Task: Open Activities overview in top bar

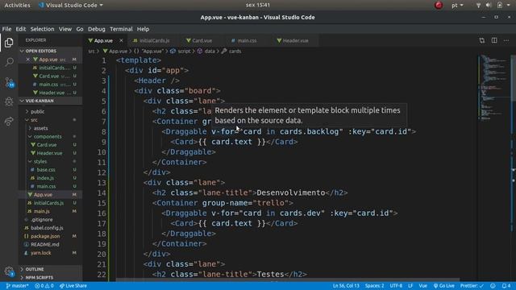Action: 17,5
